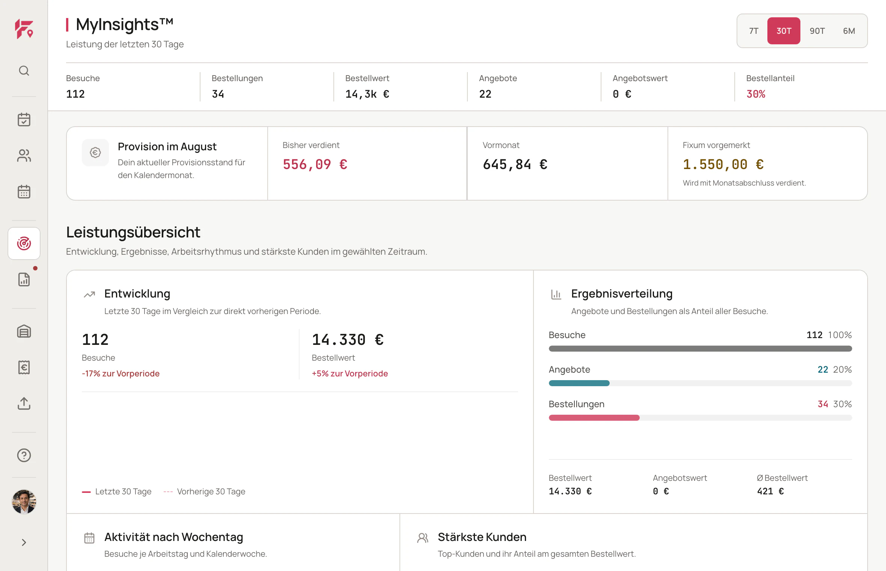Switch time range to 7T
This screenshot has width=886, height=571.
pyautogui.click(x=754, y=31)
